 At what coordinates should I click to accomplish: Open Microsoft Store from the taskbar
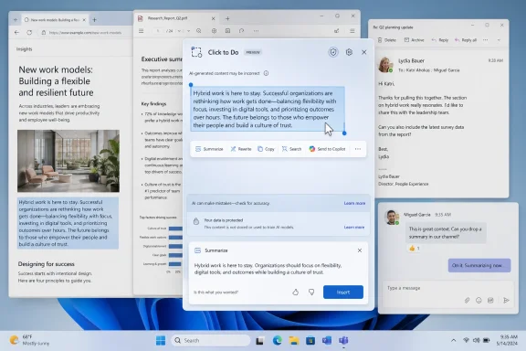pyautogui.click(x=310, y=341)
